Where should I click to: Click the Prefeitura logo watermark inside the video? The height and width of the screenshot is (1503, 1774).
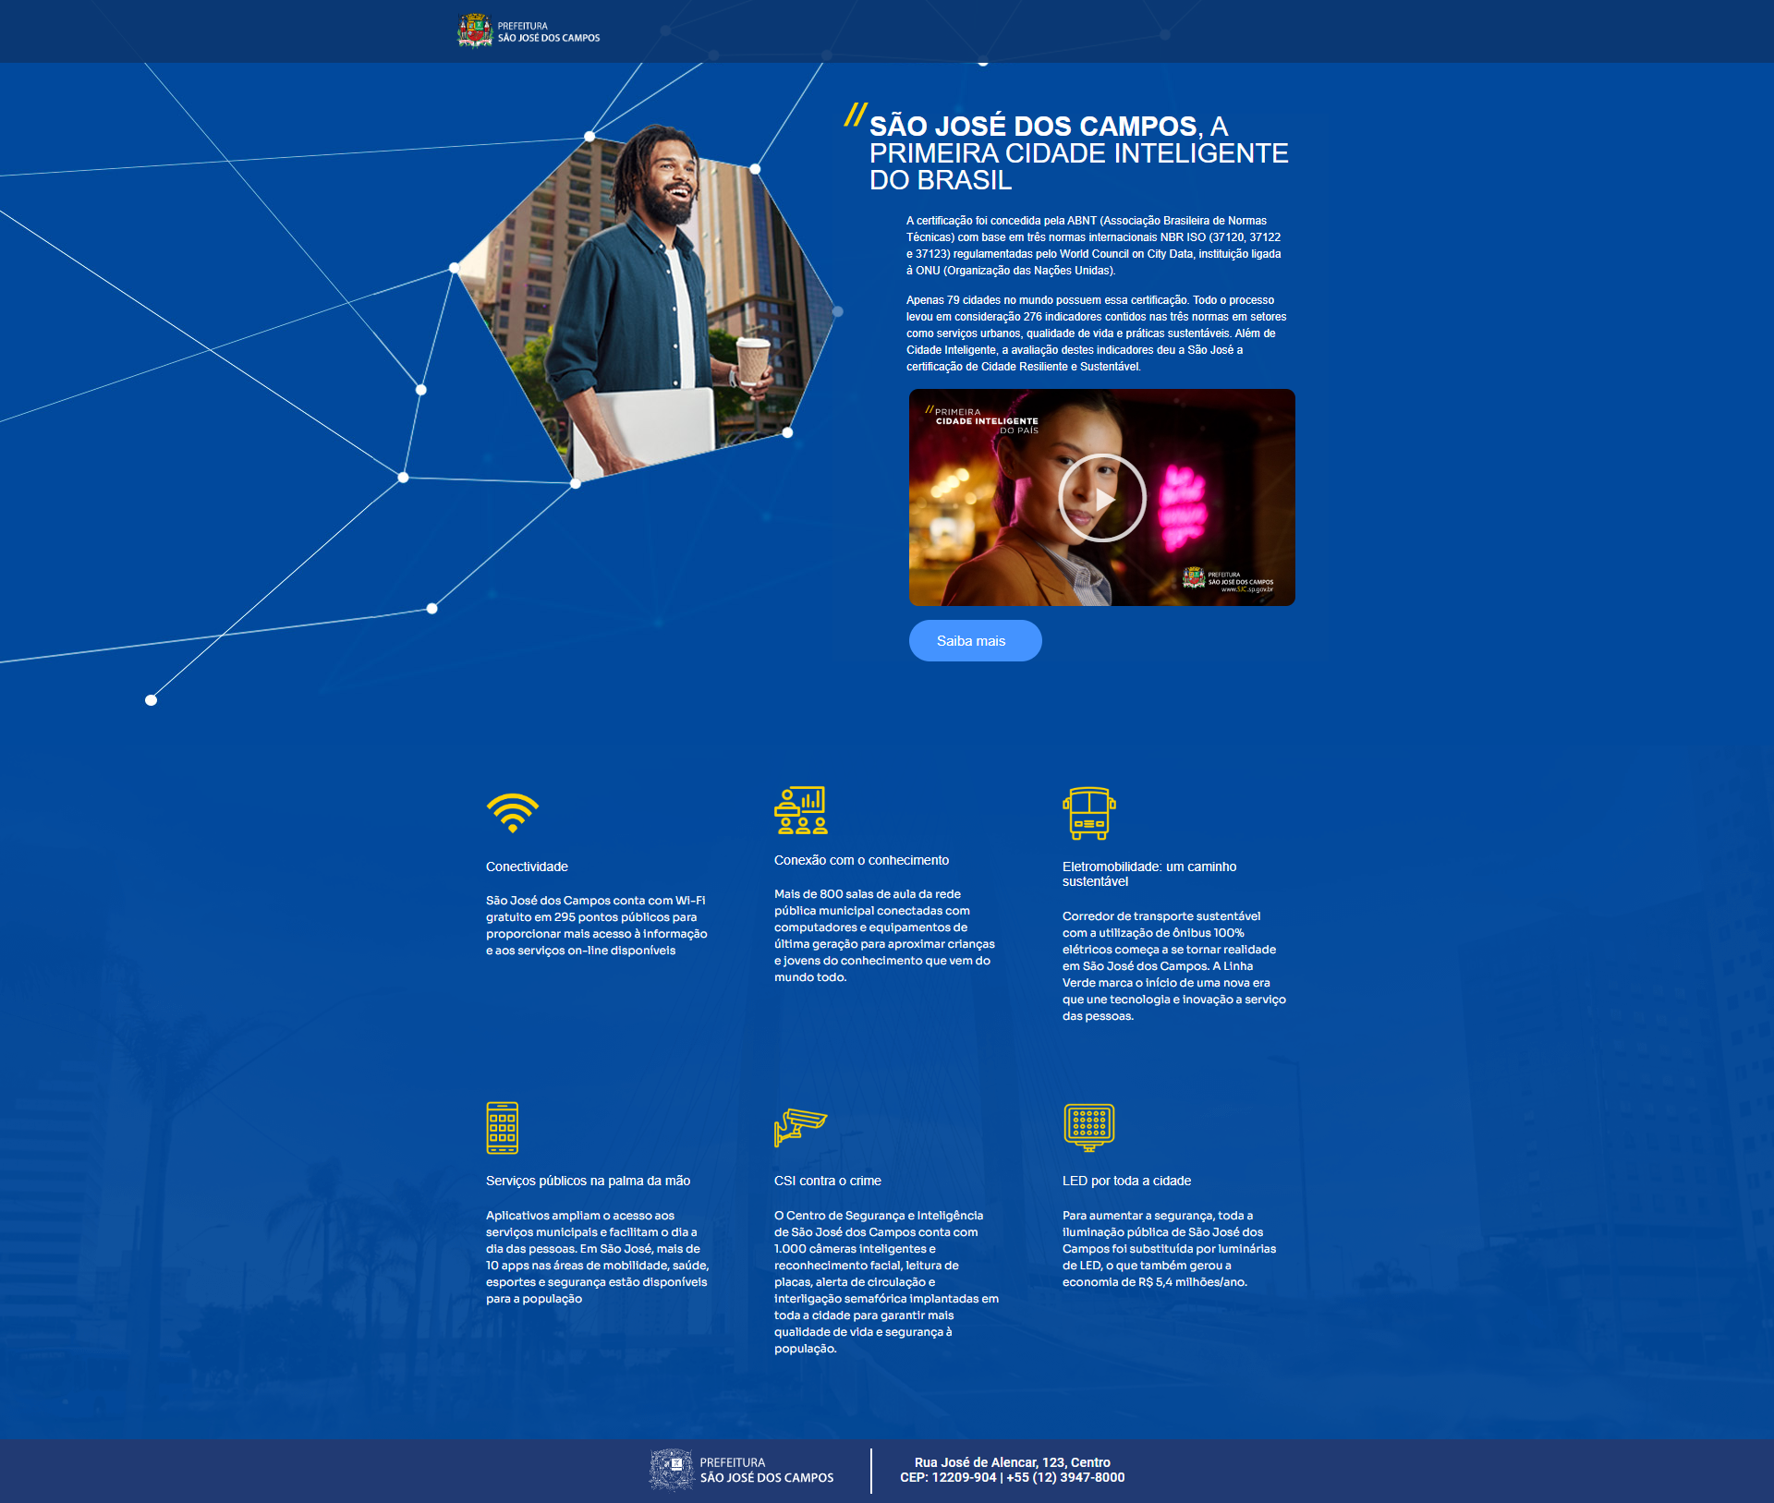(1228, 579)
